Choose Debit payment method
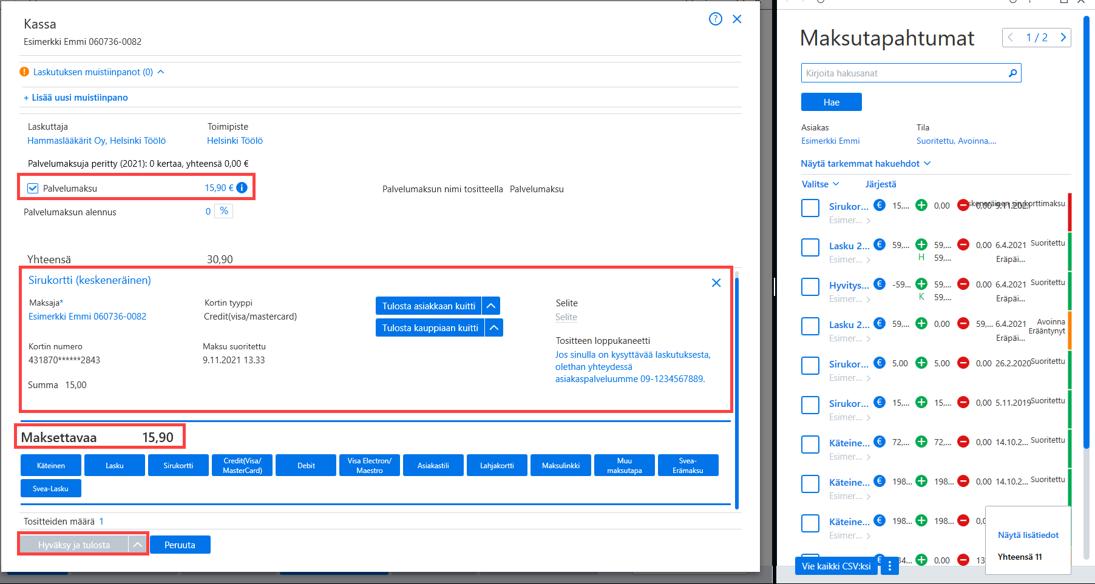1095x584 pixels. [x=306, y=465]
